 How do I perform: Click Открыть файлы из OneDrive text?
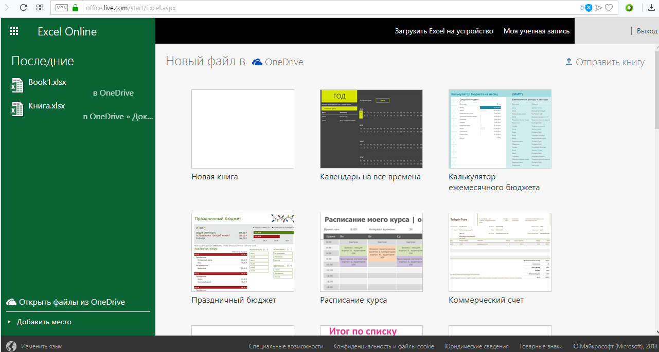point(72,302)
